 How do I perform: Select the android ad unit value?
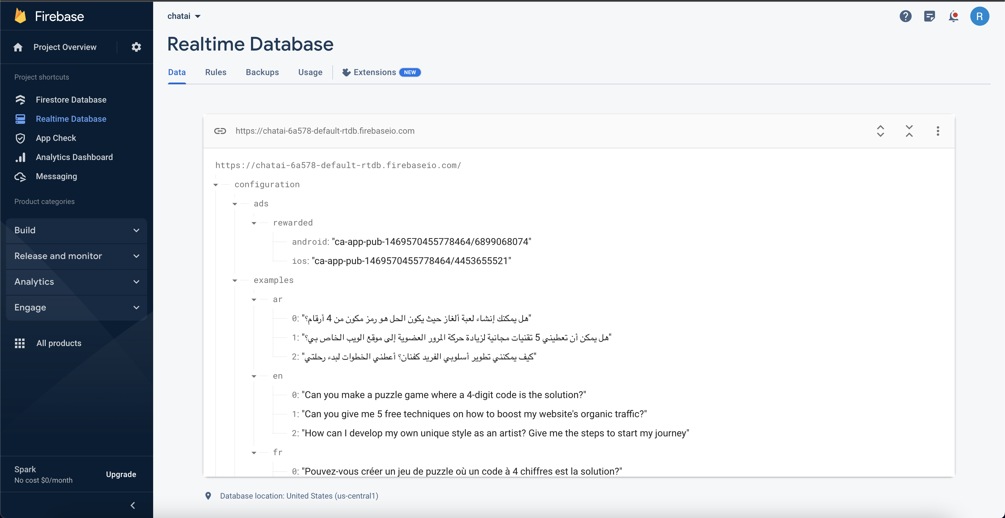tap(432, 242)
